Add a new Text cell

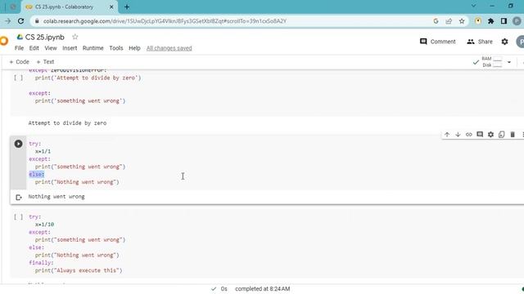(x=45, y=62)
